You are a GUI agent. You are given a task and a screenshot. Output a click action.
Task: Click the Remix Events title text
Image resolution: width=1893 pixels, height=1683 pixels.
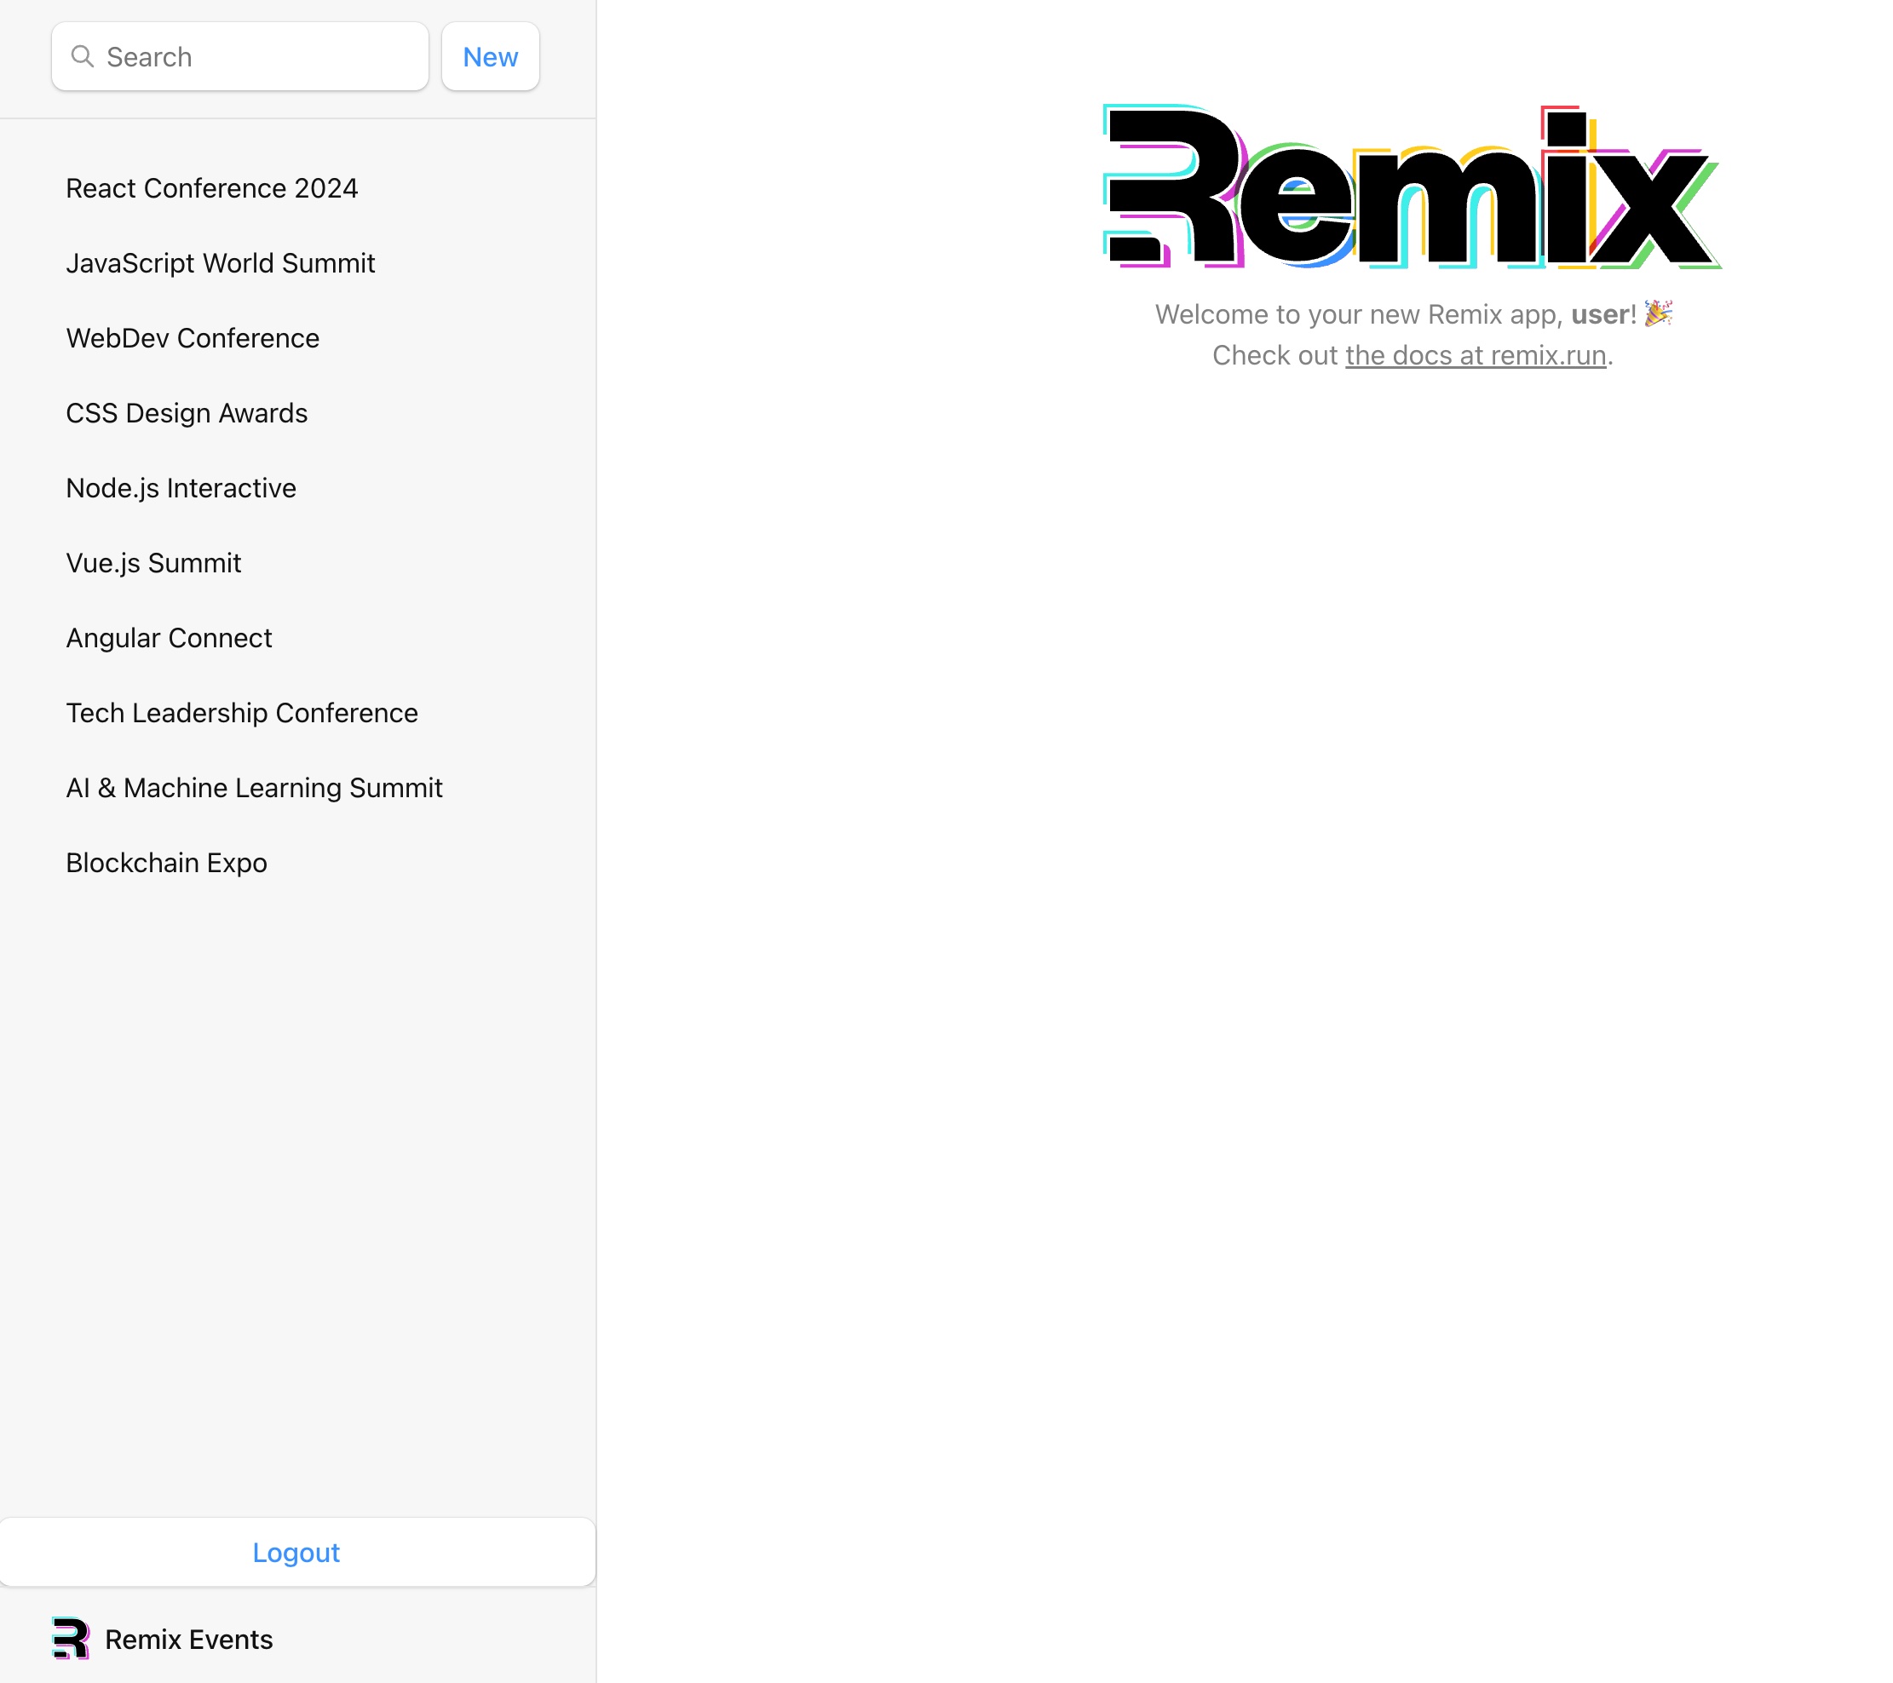pos(189,1640)
